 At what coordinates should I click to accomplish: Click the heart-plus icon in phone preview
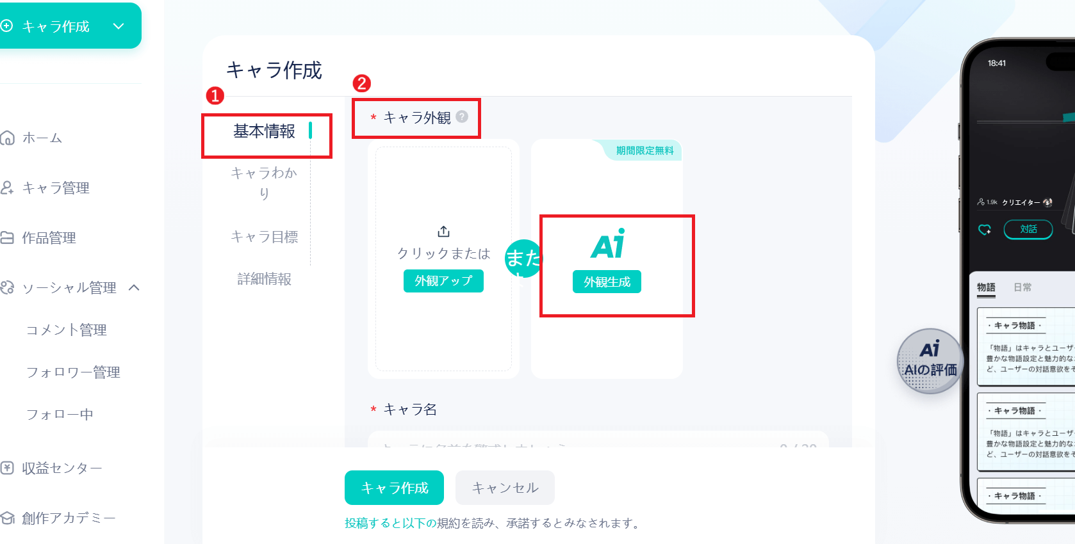pyautogui.click(x=985, y=229)
